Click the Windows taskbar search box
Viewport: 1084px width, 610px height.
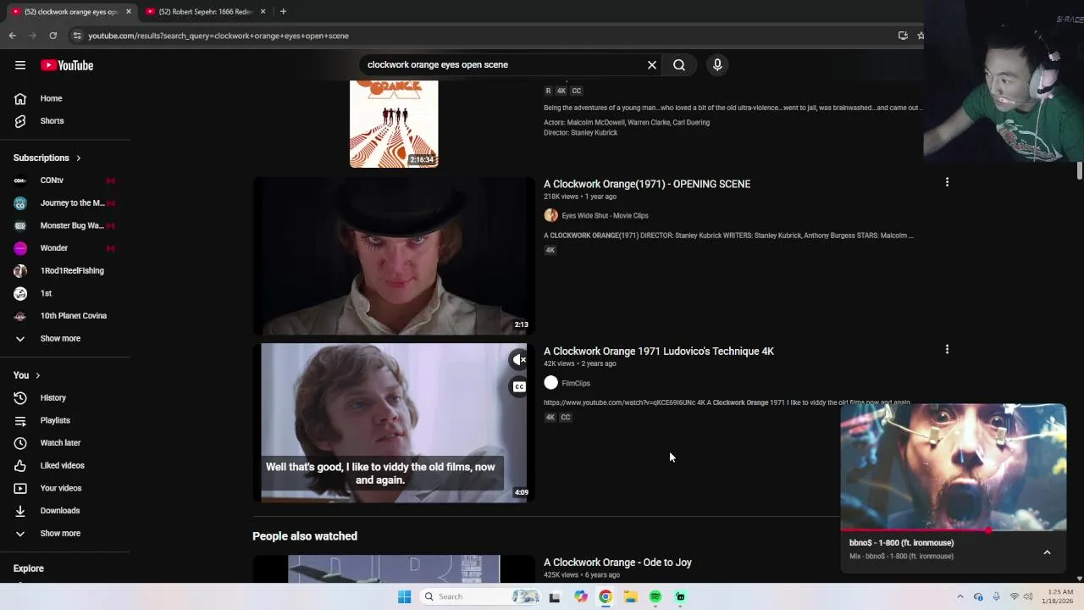pyautogui.click(x=479, y=596)
